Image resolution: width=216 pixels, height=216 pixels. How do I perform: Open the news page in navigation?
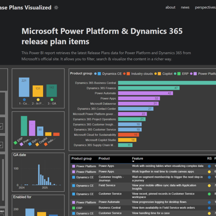coord(185,7)
